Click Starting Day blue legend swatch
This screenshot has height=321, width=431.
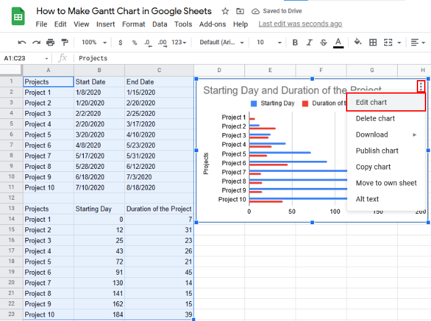[254, 104]
